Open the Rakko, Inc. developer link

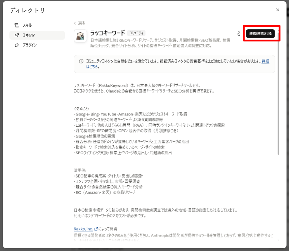coord(83,229)
